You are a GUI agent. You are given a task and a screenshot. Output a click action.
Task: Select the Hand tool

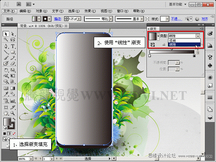pos(6,113)
